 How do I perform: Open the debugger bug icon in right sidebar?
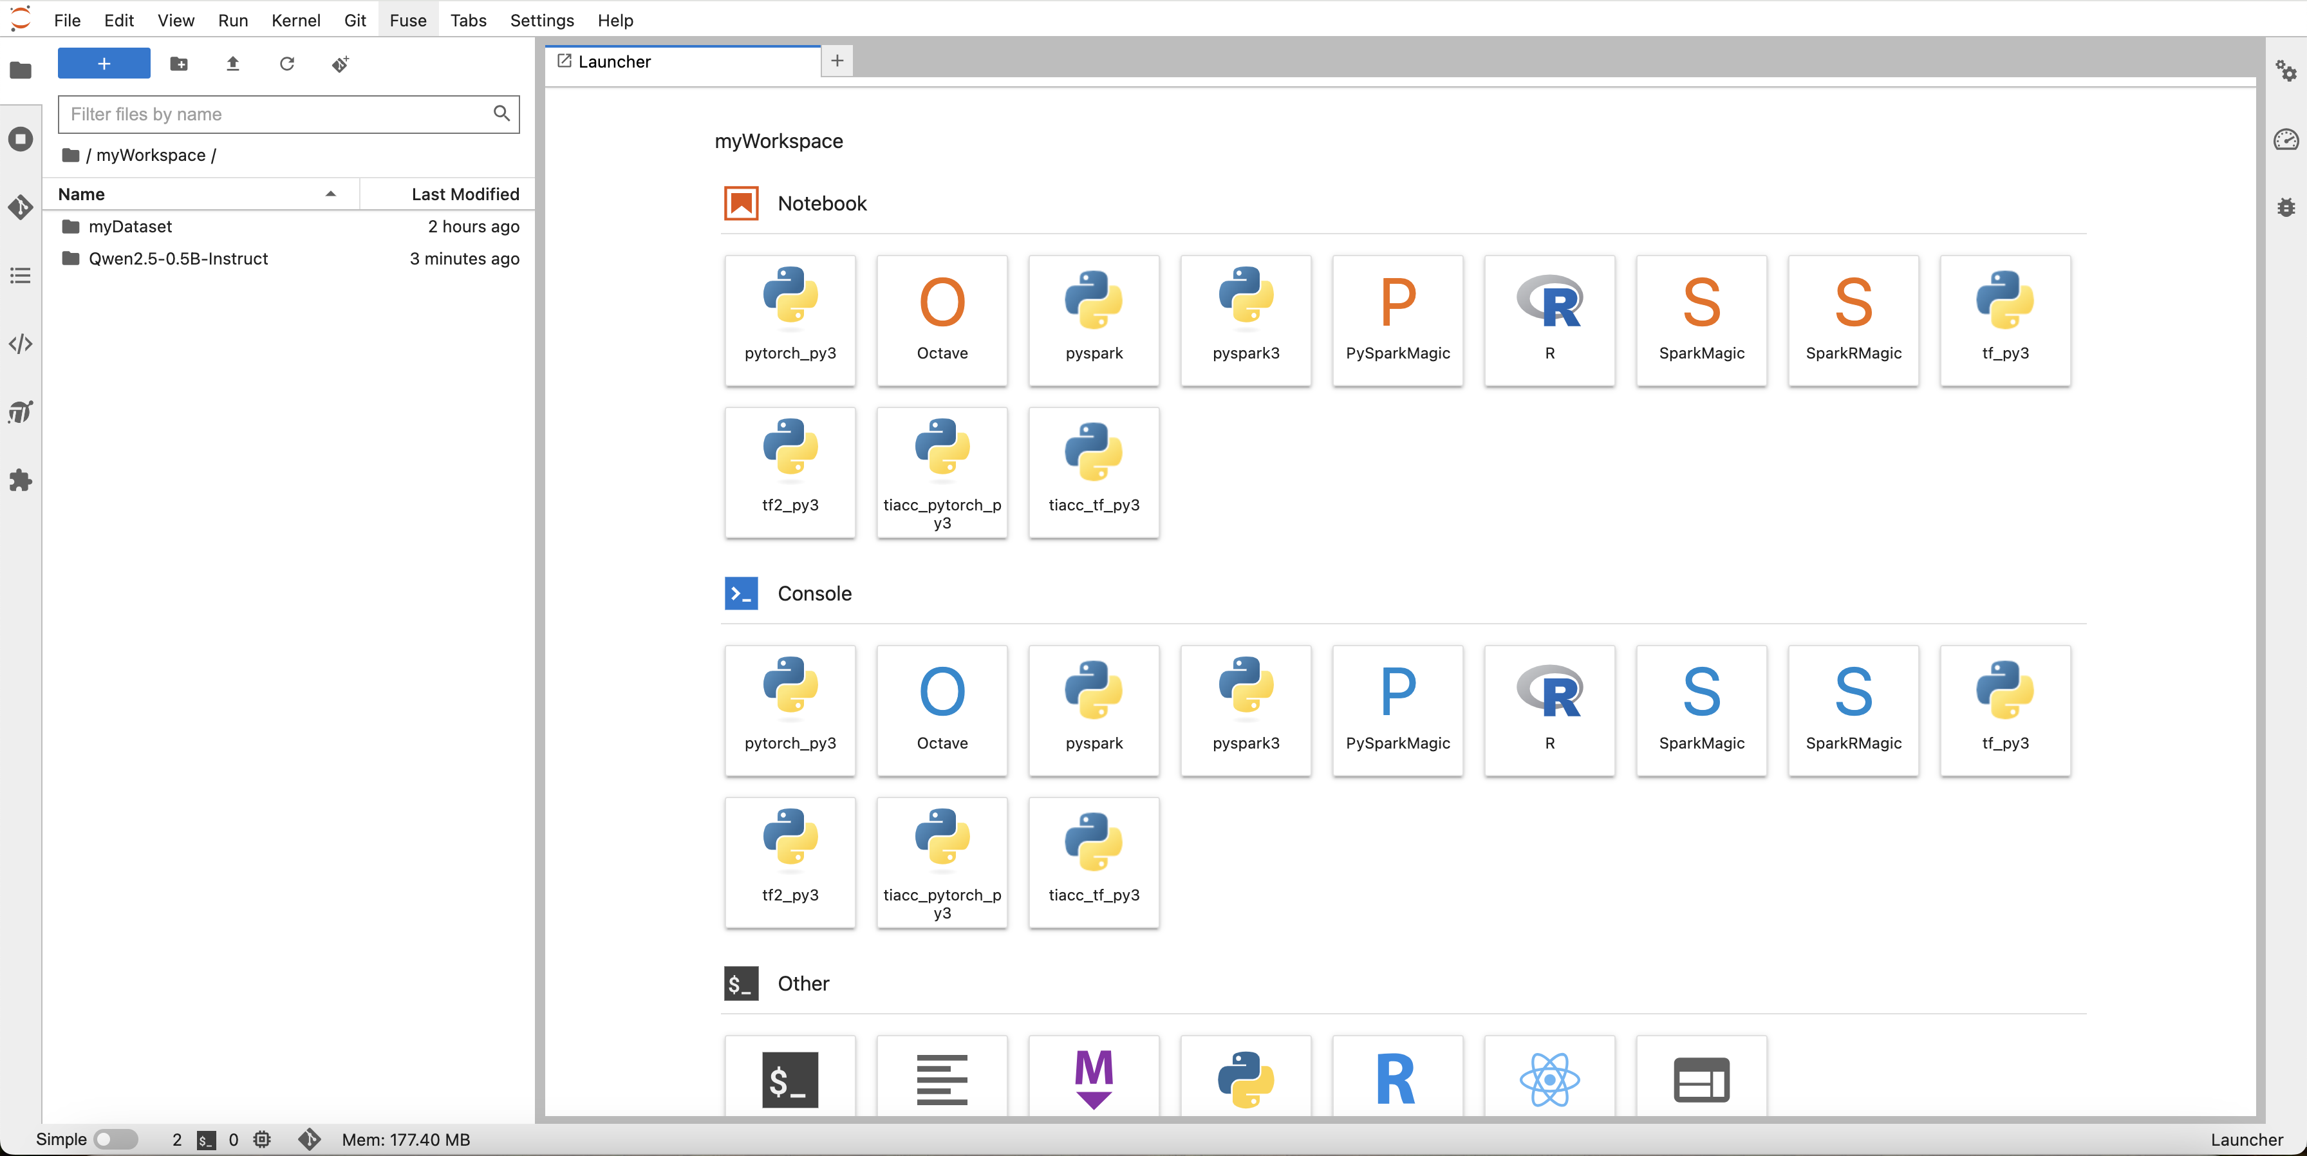click(2286, 208)
